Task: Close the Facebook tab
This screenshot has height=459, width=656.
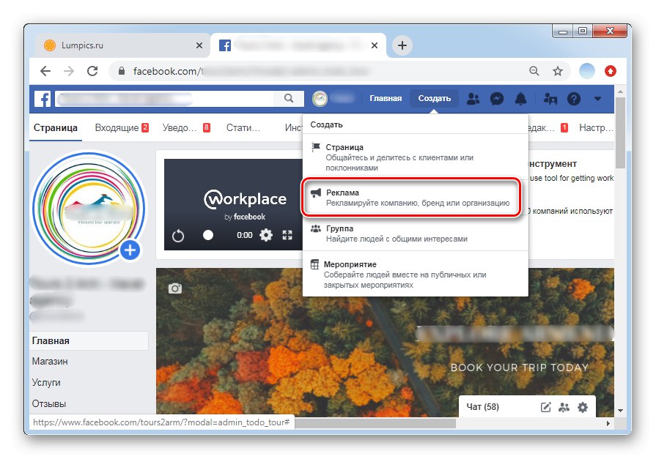Action: click(x=375, y=45)
